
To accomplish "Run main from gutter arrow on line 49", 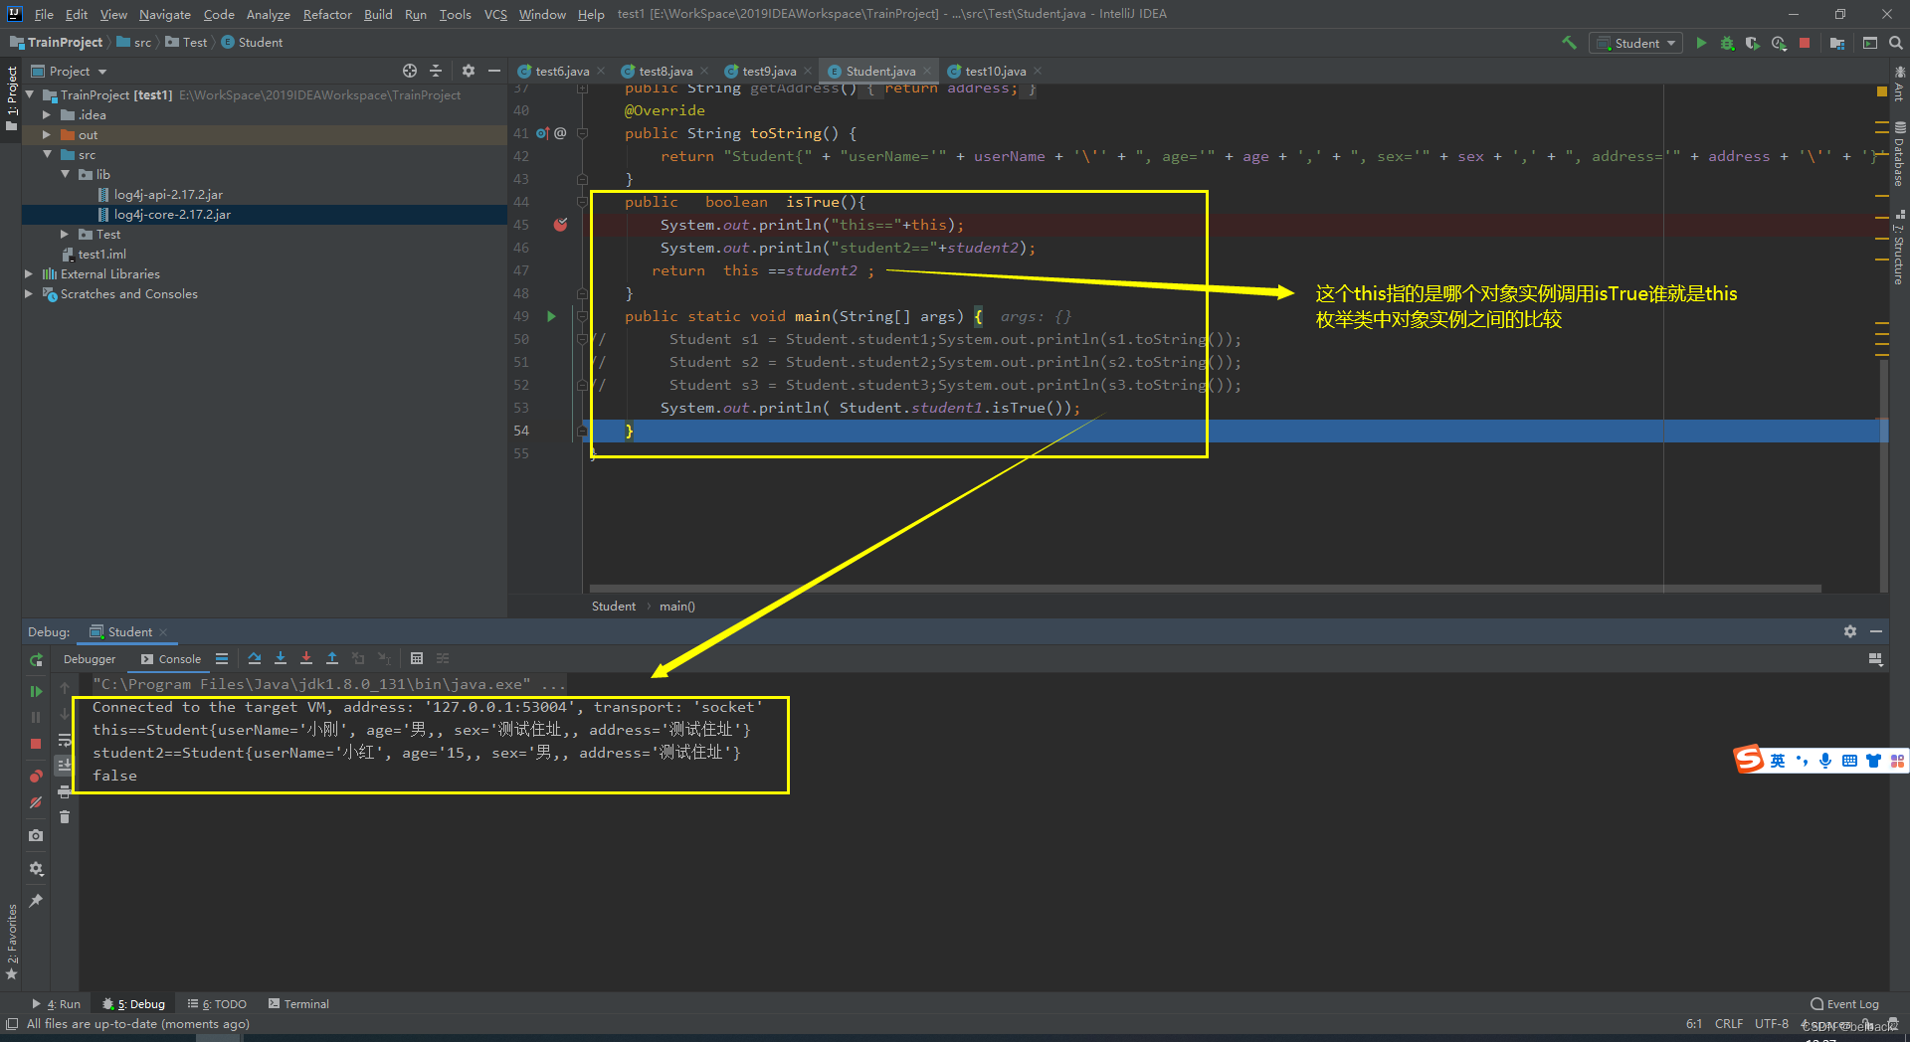I will coord(551,316).
